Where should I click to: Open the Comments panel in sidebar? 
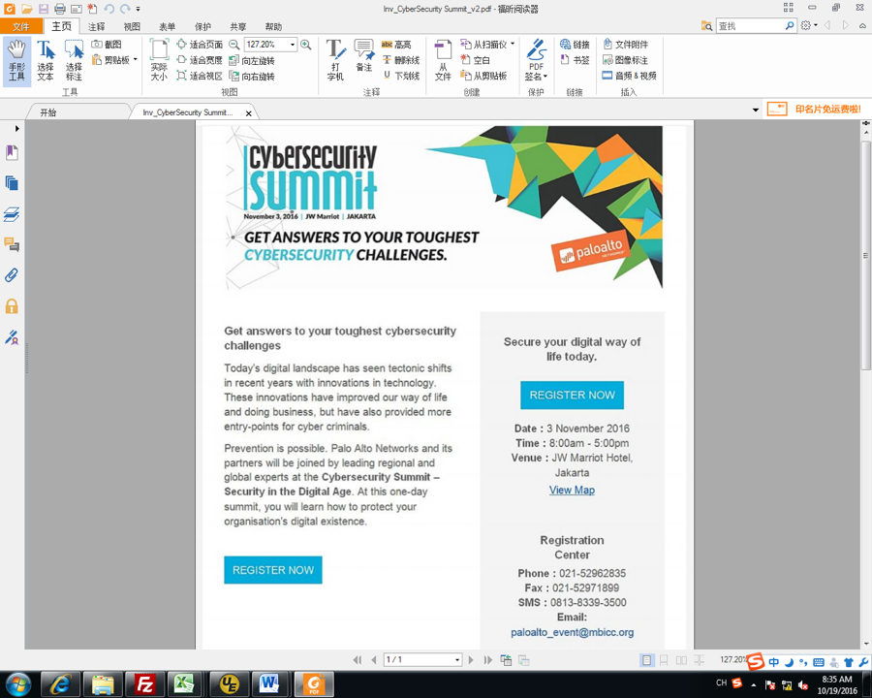[x=12, y=244]
